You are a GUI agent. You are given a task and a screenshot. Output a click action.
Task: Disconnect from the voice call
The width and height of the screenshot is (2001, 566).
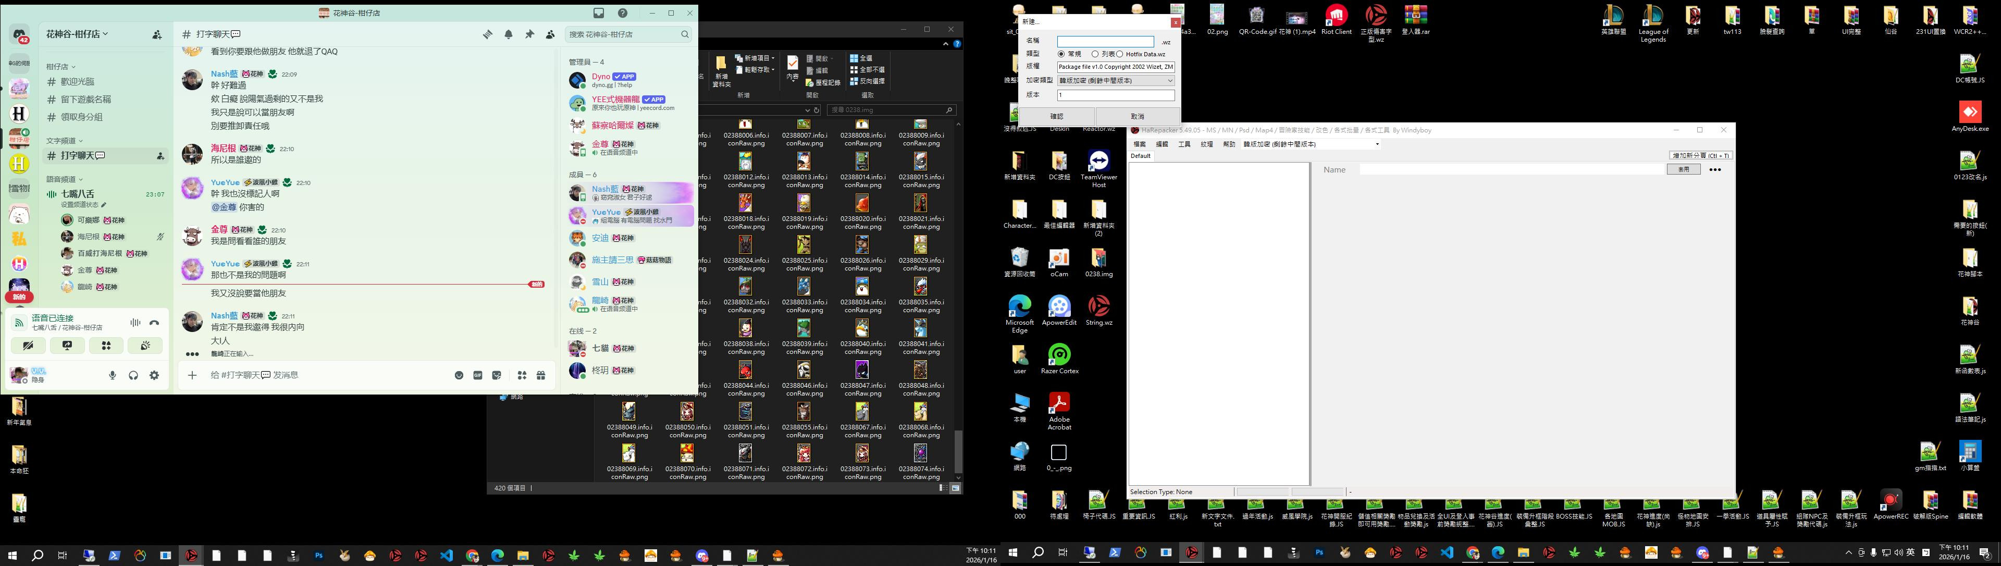coord(155,322)
